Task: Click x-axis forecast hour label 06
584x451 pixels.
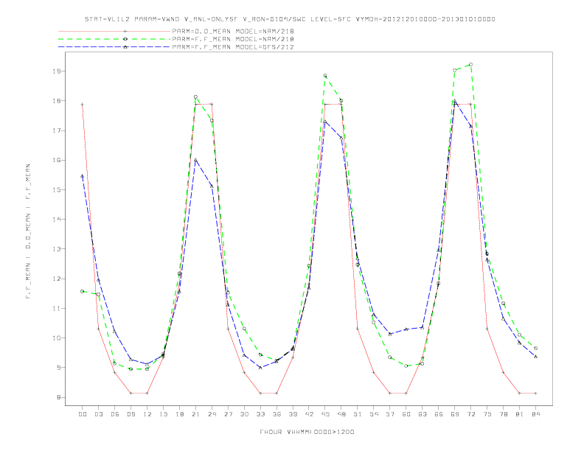Action: click(115, 414)
